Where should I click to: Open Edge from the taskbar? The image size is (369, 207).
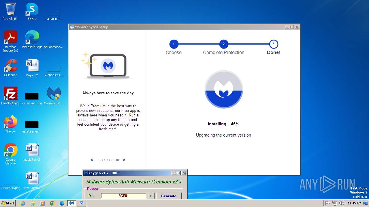point(62,203)
